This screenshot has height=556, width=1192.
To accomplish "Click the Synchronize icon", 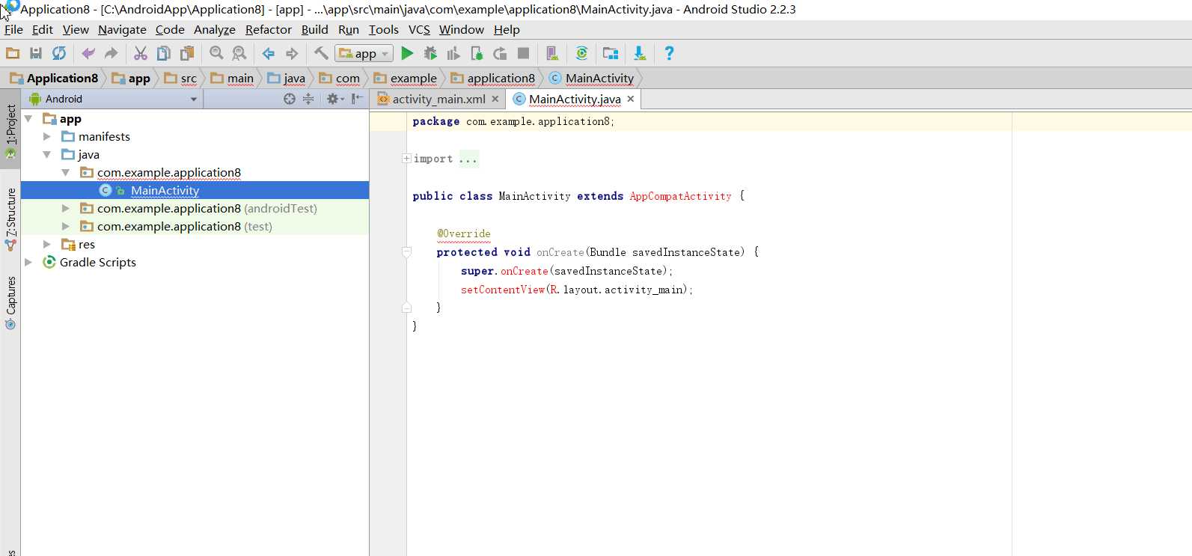I will [x=59, y=53].
